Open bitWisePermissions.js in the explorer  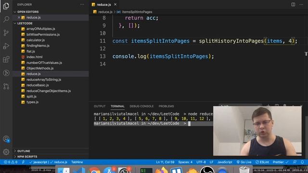pyautogui.click(x=43, y=35)
